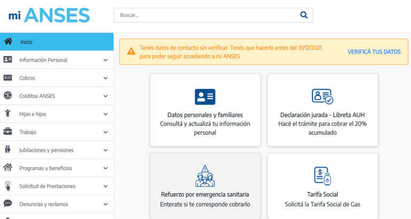Expand Programas y beneficios chevron
411x219 pixels.
[x=105, y=168]
